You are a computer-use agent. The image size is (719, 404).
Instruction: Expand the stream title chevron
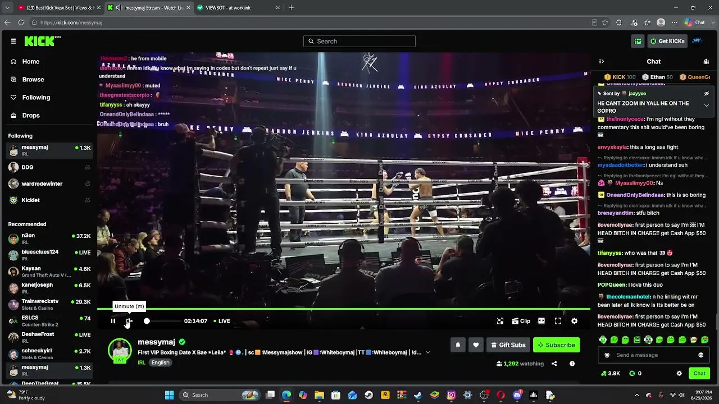(x=427, y=352)
